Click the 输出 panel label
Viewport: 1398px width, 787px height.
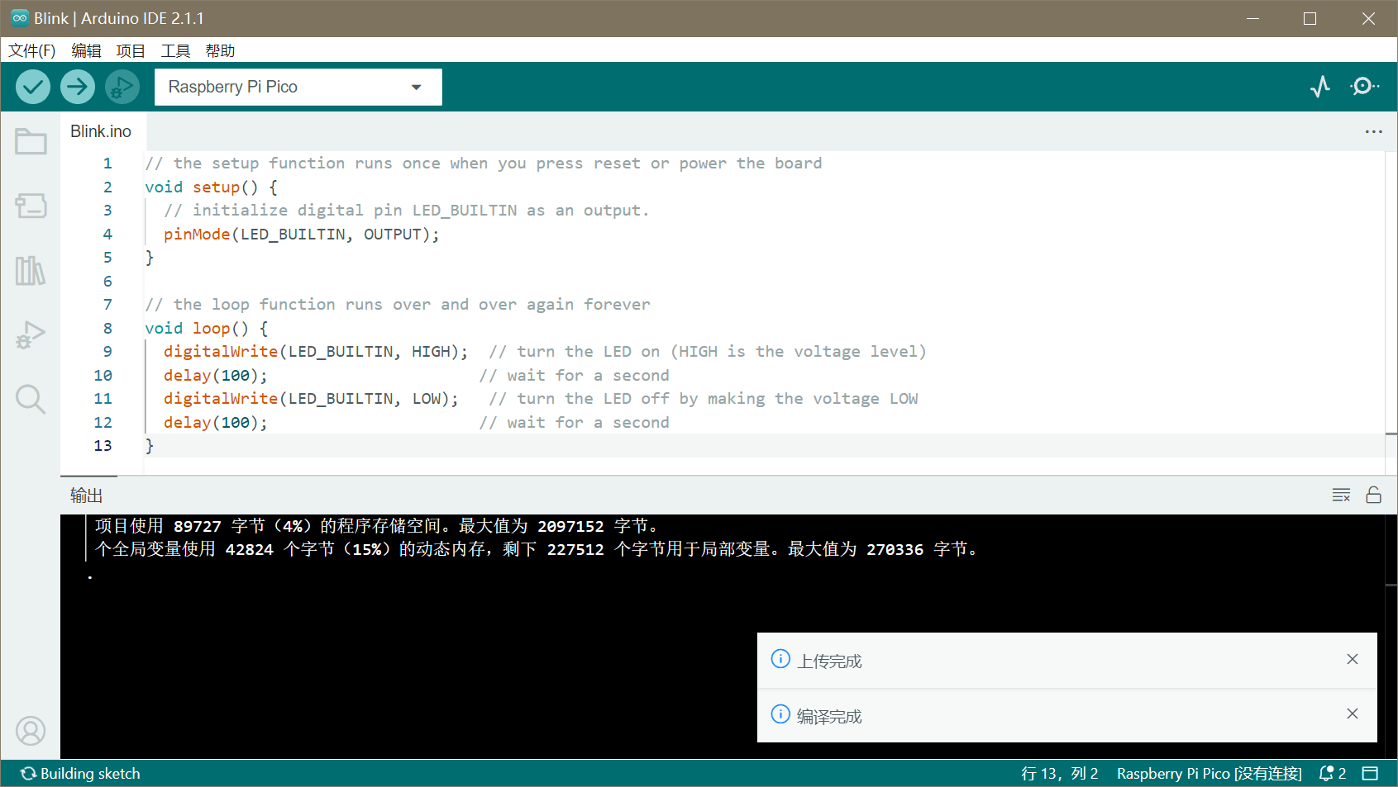click(87, 495)
